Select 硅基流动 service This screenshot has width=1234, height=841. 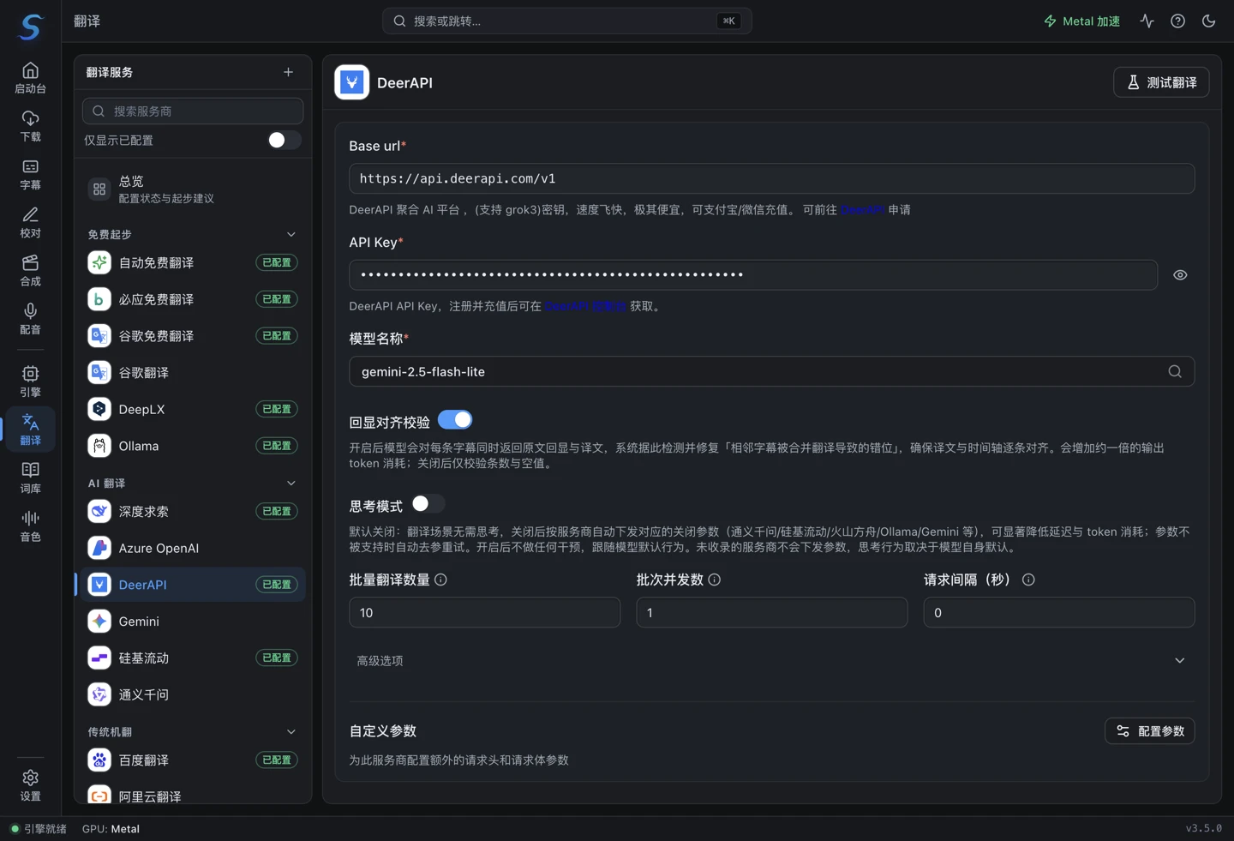coord(193,658)
